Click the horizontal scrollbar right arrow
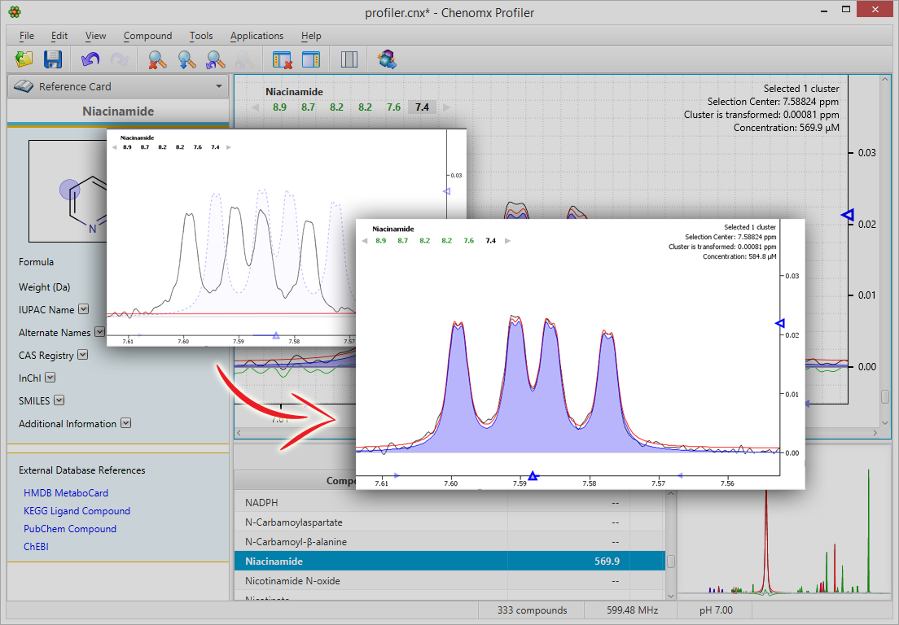 (875, 432)
